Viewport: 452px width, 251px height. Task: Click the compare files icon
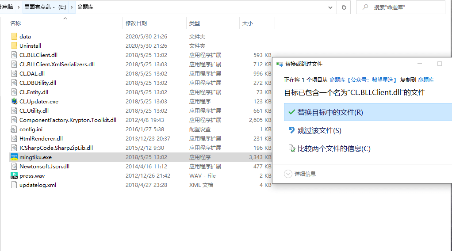click(292, 148)
